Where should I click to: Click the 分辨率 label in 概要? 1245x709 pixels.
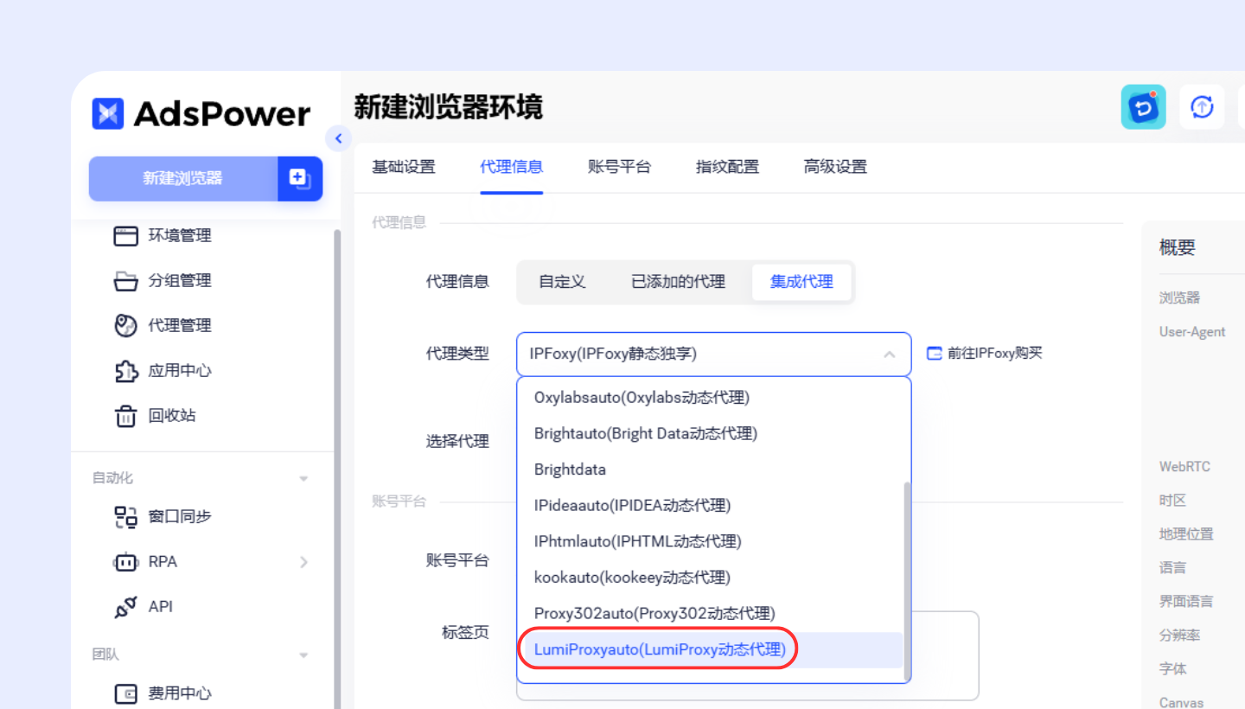tap(1179, 636)
